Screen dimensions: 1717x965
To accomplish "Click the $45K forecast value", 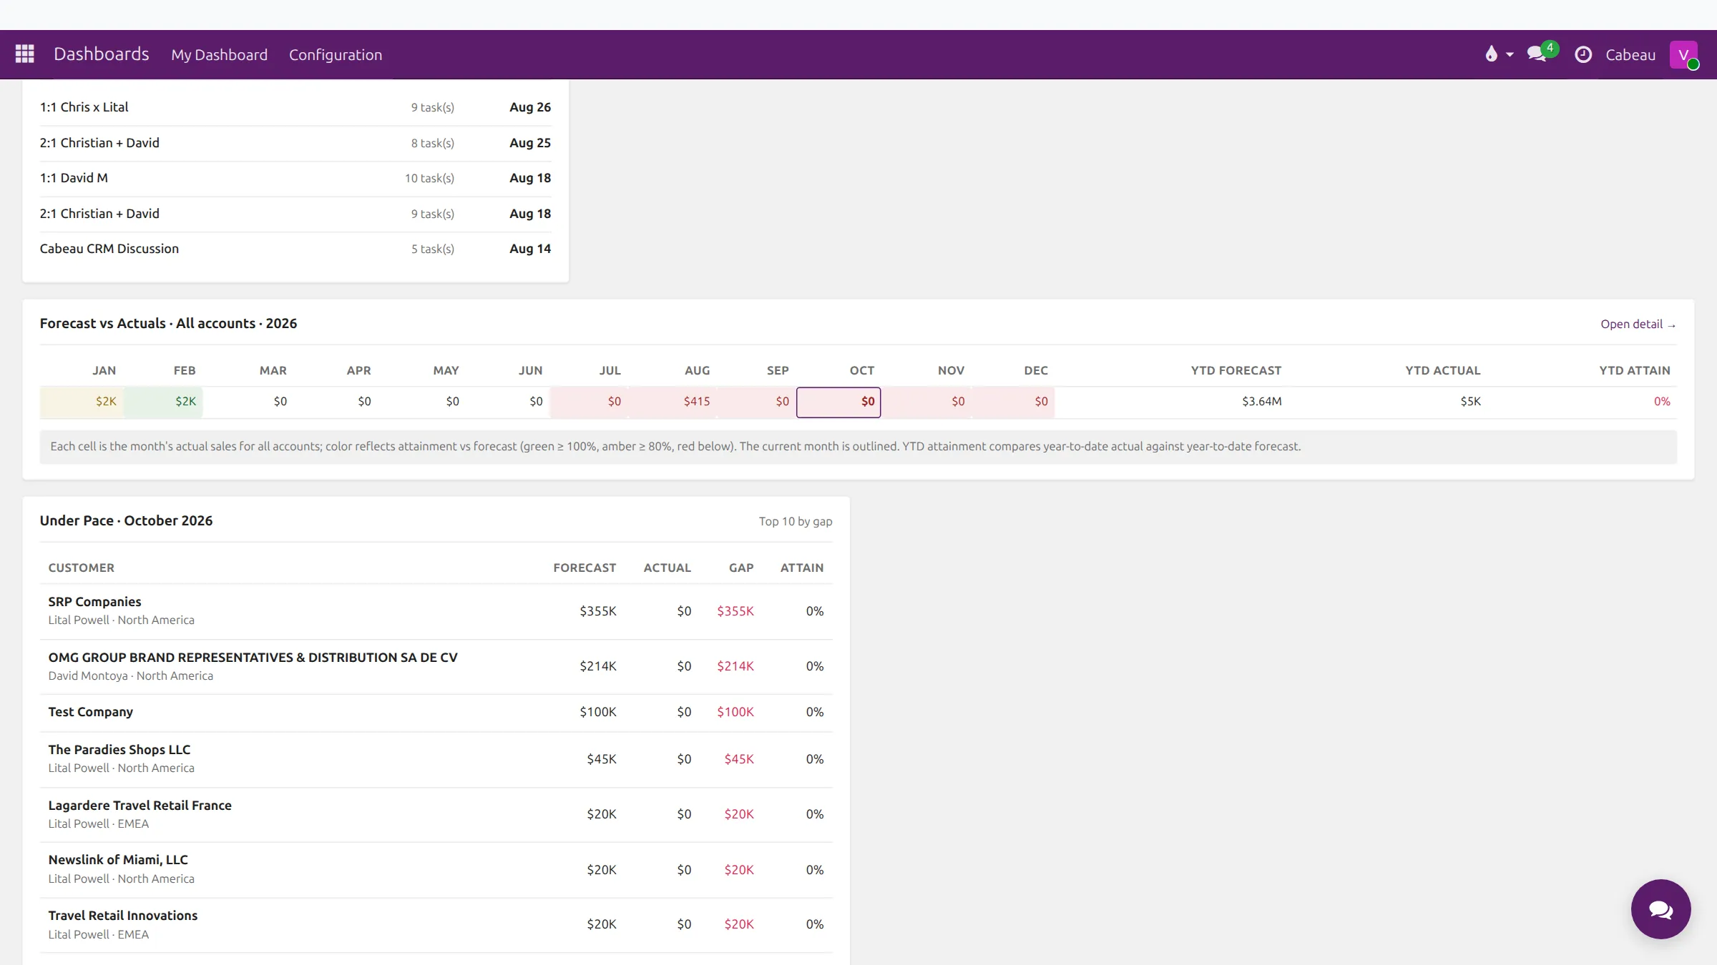I will (x=601, y=759).
